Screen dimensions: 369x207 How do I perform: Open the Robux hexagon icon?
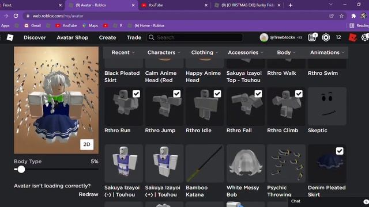click(326, 37)
